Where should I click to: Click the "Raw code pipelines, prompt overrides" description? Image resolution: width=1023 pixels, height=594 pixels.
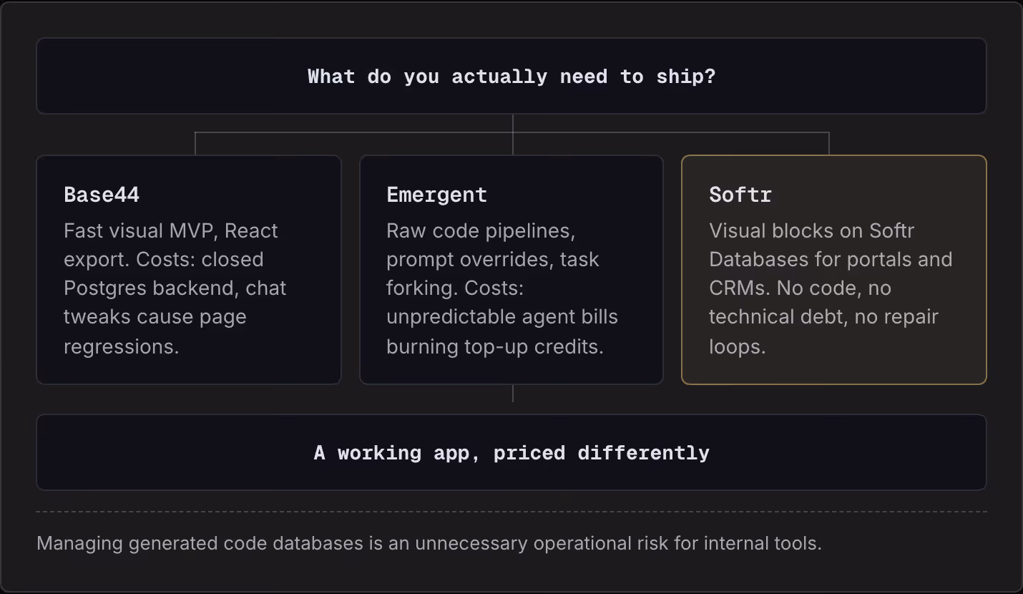click(x=502, y=288)
